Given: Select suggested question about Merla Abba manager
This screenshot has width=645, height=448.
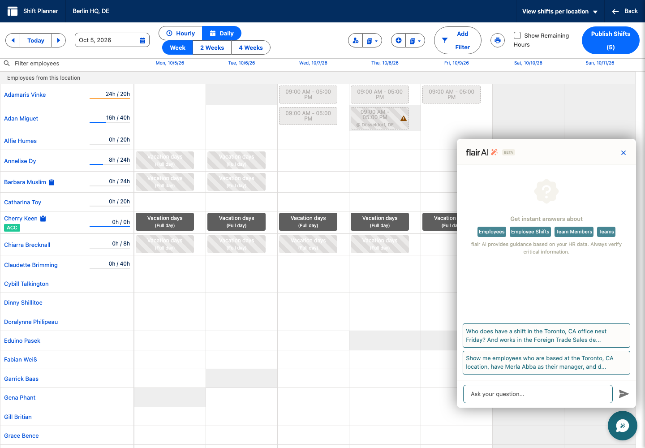Looking at the screenshot, I should pyautogui.click(x=546, y=362).
